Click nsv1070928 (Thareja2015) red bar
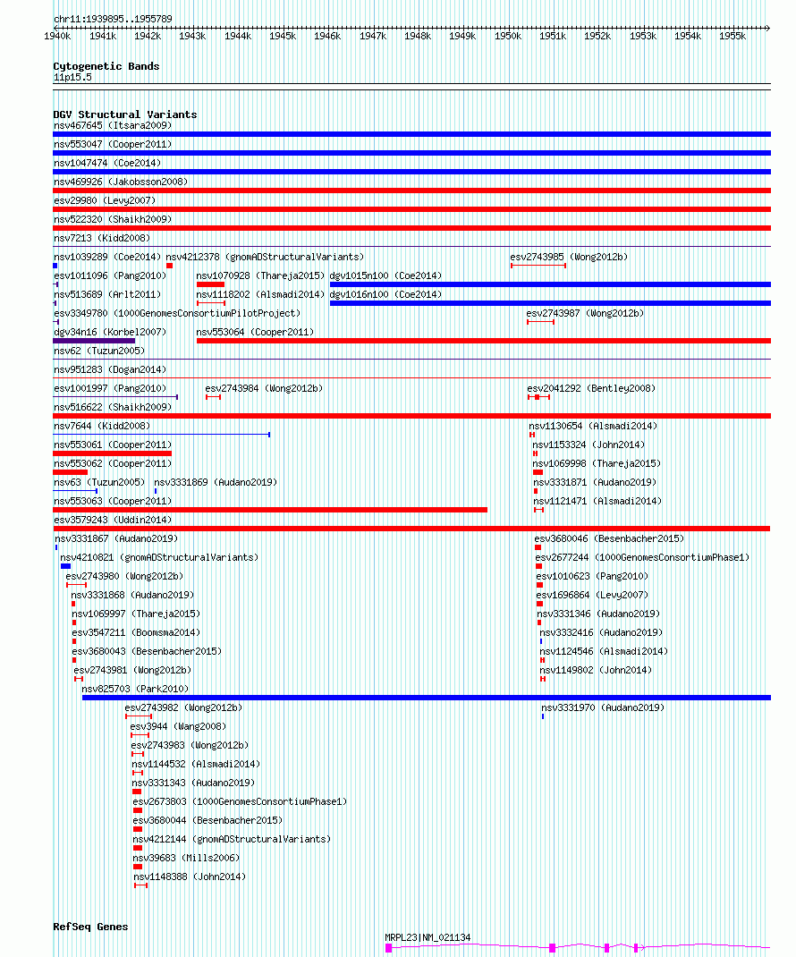 pyautogui.click(x=210, y=284)
